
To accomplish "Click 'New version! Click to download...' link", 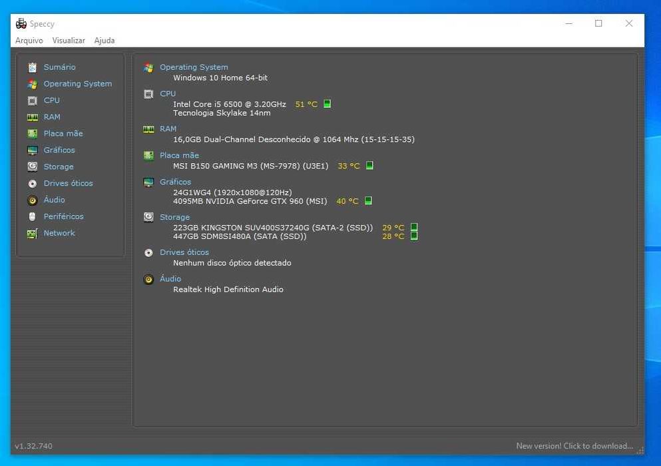I will (x=574, y=446).
